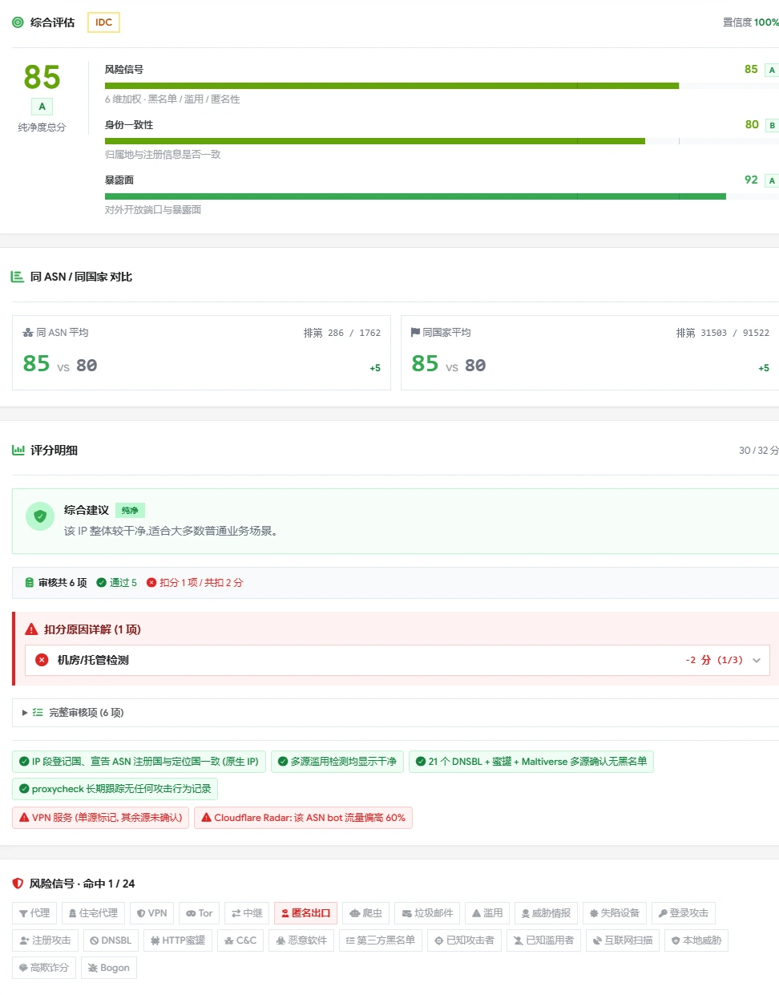The width and height of the screenshot is (779, 995).
Task: Click the network icon beside 同 ASN 平均
Action: [x=28, y=333]
